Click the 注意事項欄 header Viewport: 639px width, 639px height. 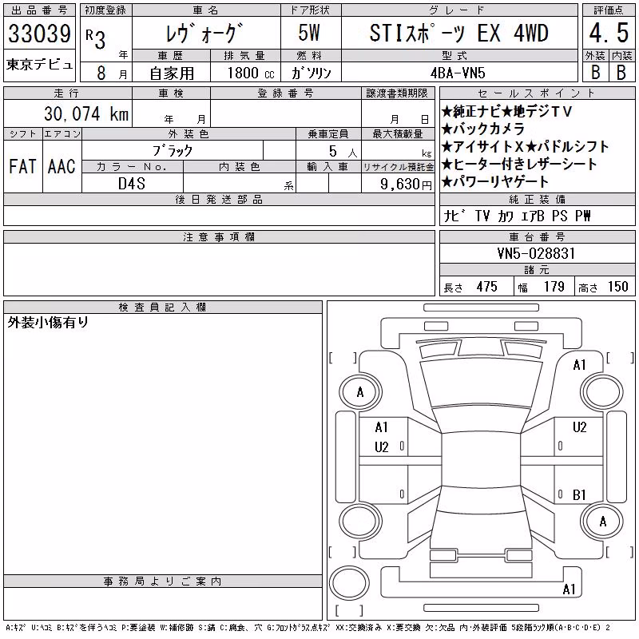pos(219,236)
